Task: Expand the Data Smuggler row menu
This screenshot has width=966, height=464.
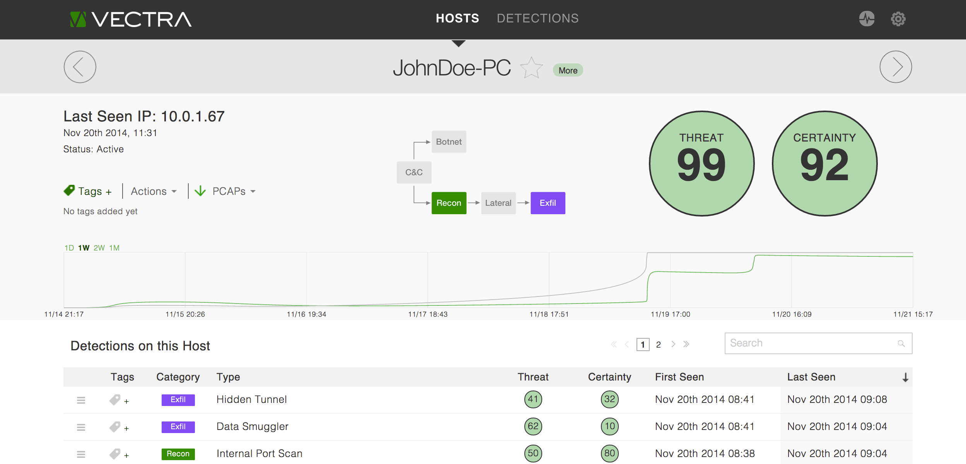Action: pyautogui.click(x=81, y=427)
